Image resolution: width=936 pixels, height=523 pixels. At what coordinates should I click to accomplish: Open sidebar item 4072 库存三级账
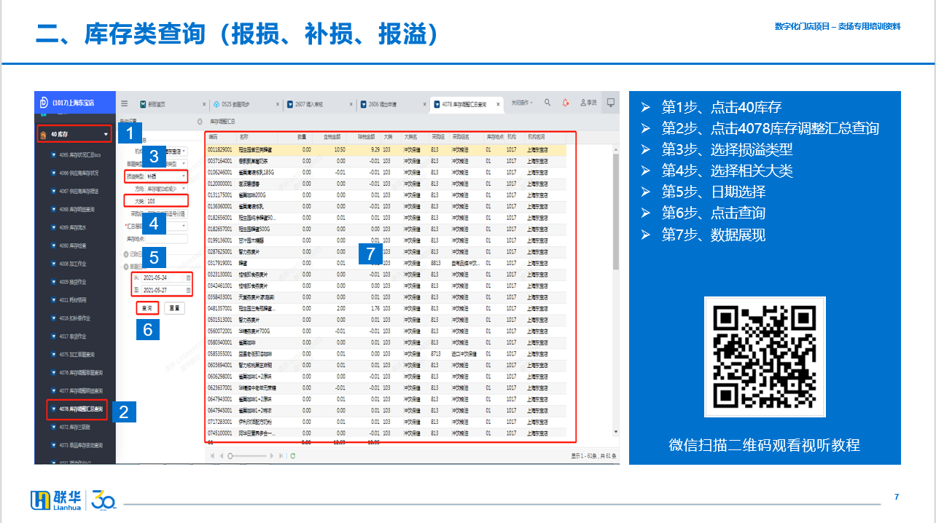[x=71, y=428]
